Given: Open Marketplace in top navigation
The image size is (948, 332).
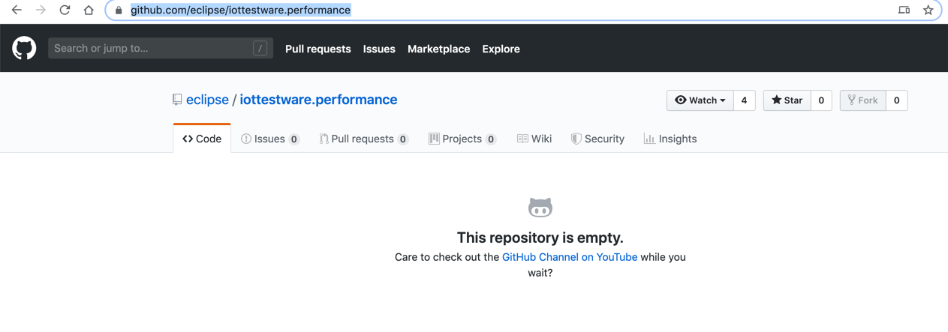Looking at the screenshot, I should [438, 49].
